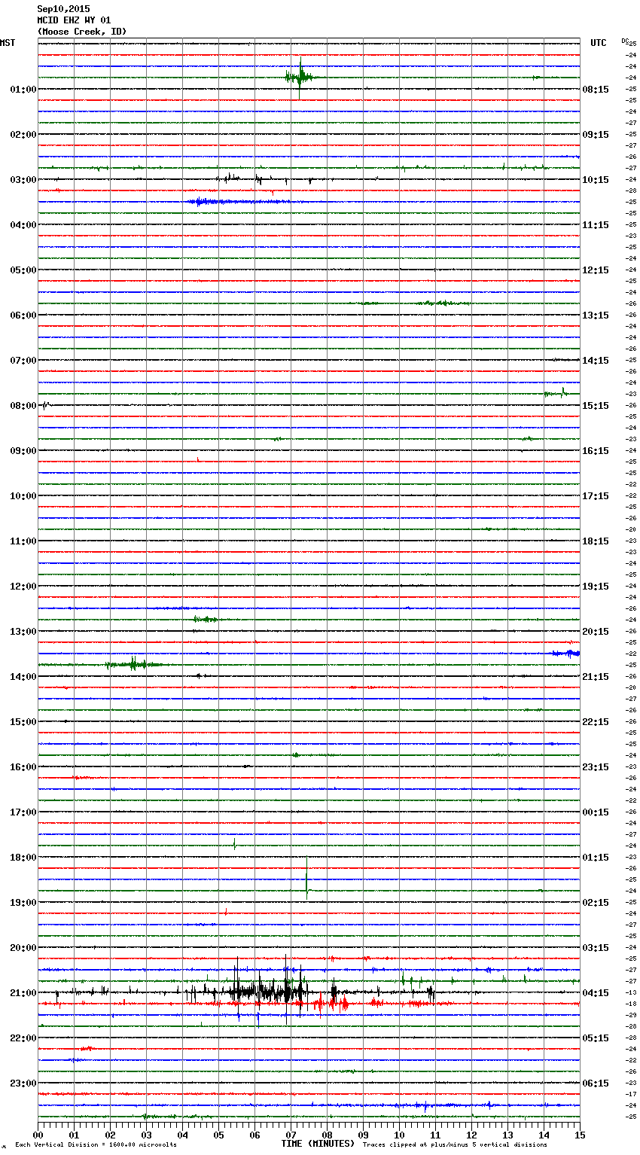The height and width of the screenshot is (1155, 640).
Task: Click the 07 minute tick on the bottom axis
Action: [x=291, y=1135]
